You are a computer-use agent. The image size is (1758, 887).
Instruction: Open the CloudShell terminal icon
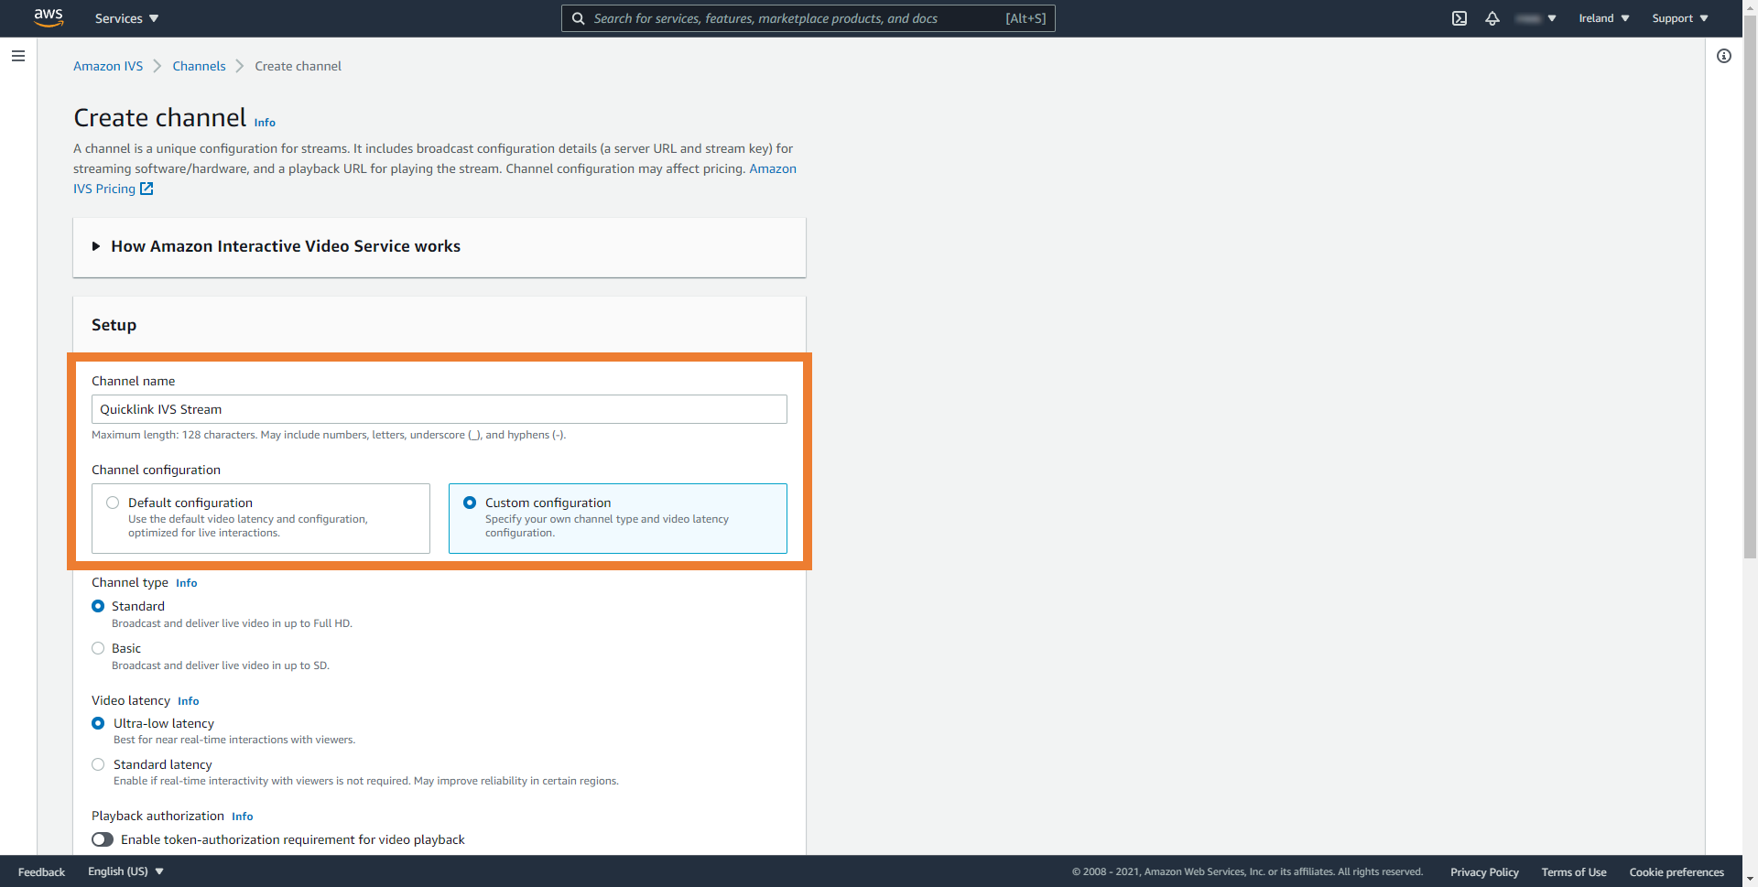1460,18
